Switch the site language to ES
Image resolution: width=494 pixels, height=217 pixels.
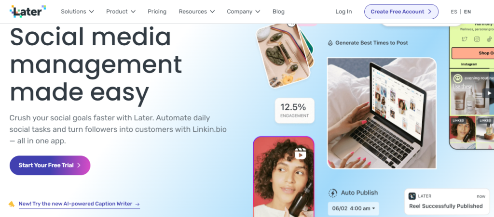coord(454,12)
